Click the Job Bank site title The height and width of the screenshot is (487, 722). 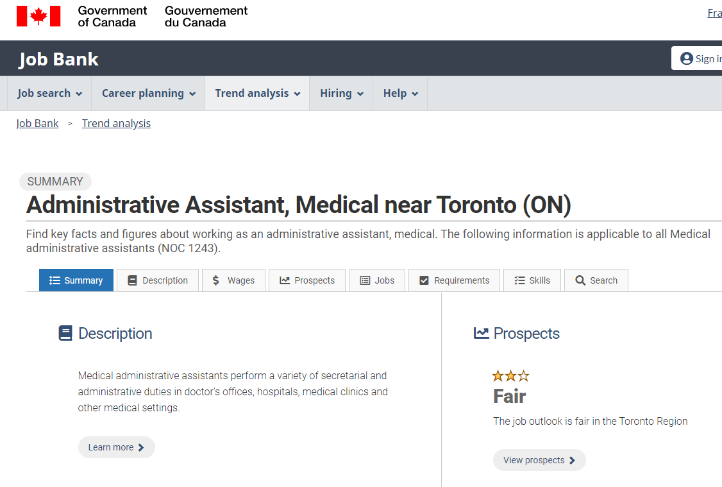point(58,59)
